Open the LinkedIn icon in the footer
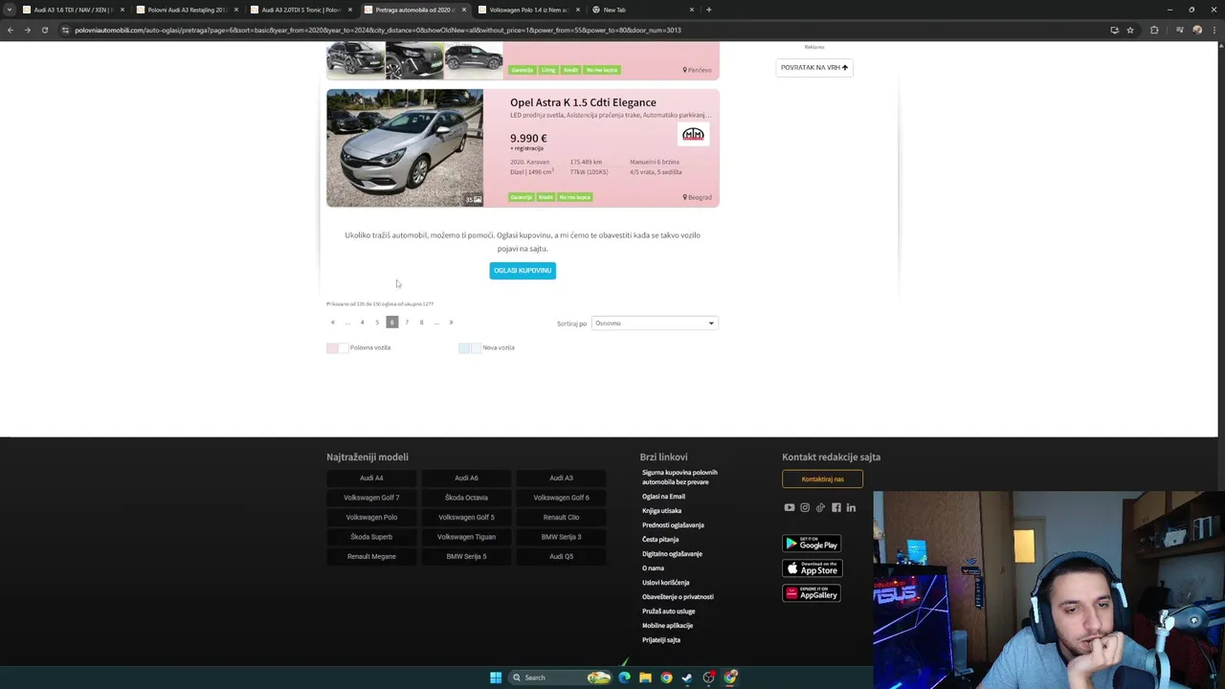1225x689 pixels. (851, 507)
